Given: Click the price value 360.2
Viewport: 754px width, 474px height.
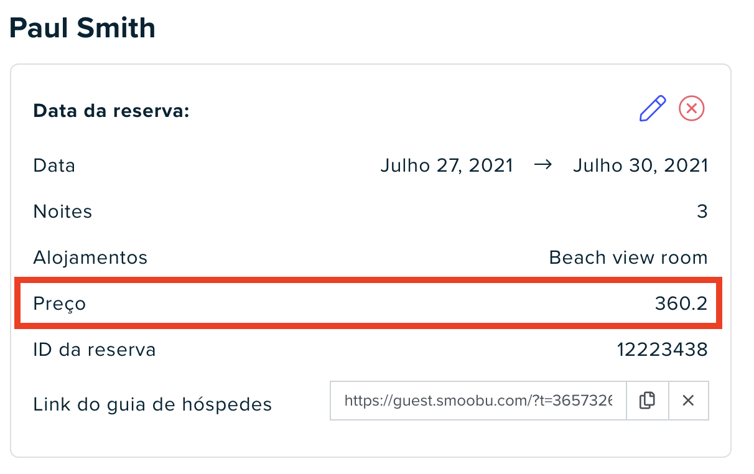Looking at the screenshot, I should tap(681, 304).
